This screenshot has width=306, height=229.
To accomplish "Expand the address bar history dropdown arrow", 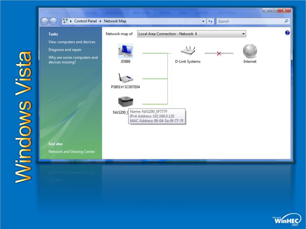I will 203,21.
